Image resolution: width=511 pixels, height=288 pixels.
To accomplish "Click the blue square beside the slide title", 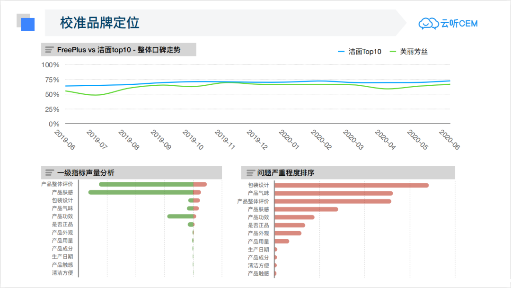I will click(x=28, y=25).
